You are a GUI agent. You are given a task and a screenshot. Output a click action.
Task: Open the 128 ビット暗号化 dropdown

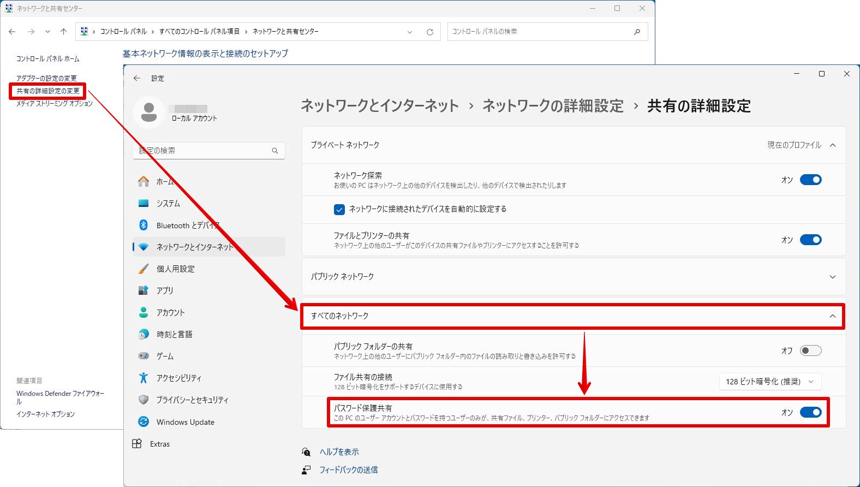coord(770,382)
